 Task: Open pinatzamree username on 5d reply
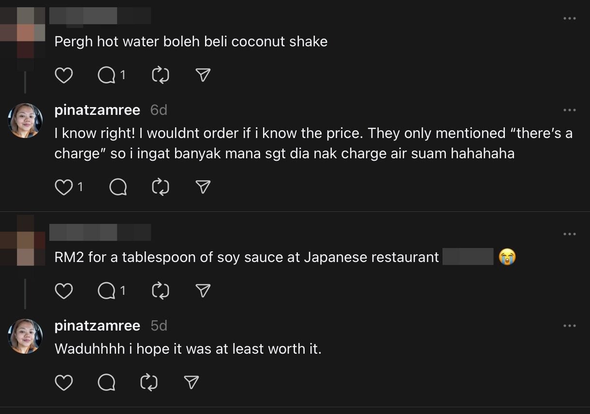coord(97,326)
